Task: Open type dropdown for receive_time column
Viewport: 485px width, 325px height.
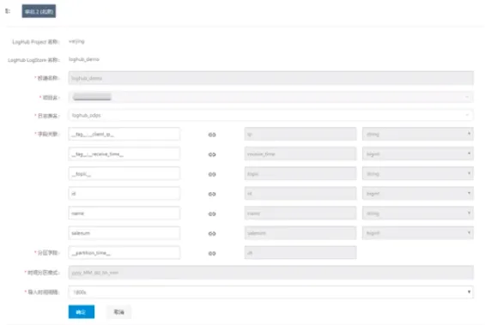Action: pos(418,153)
